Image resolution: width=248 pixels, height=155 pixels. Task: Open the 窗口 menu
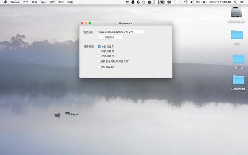pyautogui.click(x=61, y=2)
